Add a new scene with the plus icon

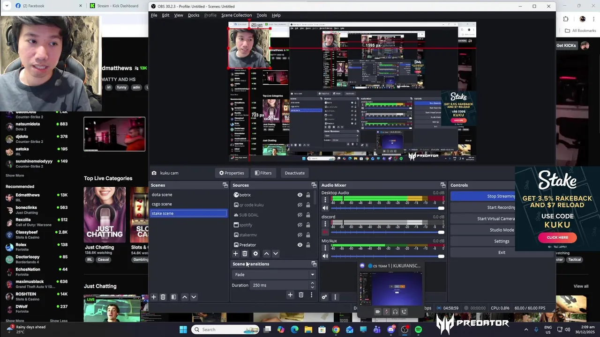[153, 297]
